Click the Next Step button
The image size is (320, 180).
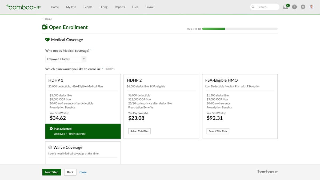tap(52, 172)
